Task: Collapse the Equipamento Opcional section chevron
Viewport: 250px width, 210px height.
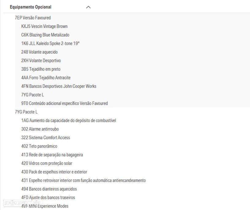Action: click(x=88, y=7)
